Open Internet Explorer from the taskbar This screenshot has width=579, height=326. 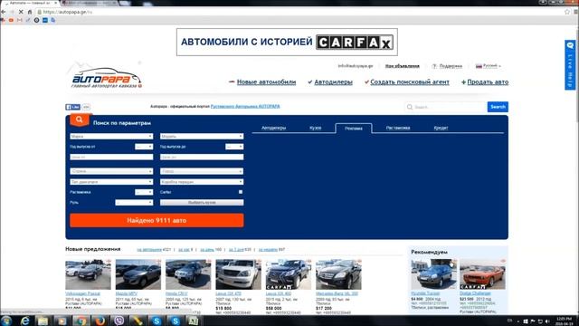pyautogui.click(x=24, y=321)
